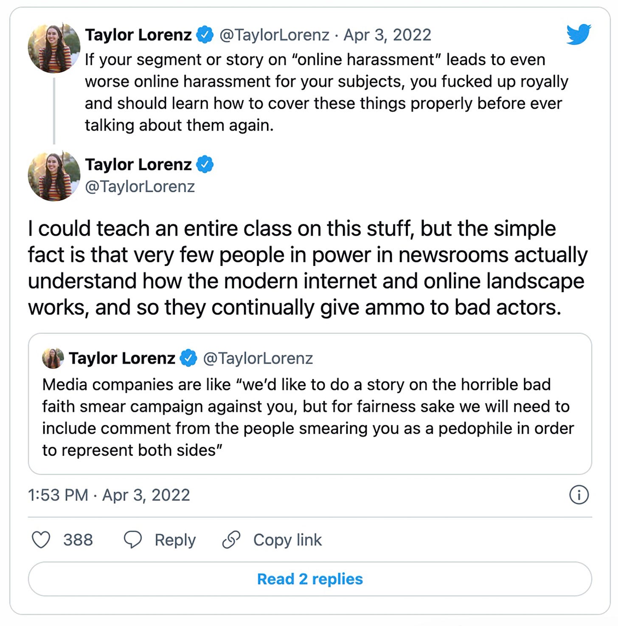The image size is (618, 626).
Task: Click the @TaylorLorenz handle in the quoted tweet
Action: click(x=258, y=358)
